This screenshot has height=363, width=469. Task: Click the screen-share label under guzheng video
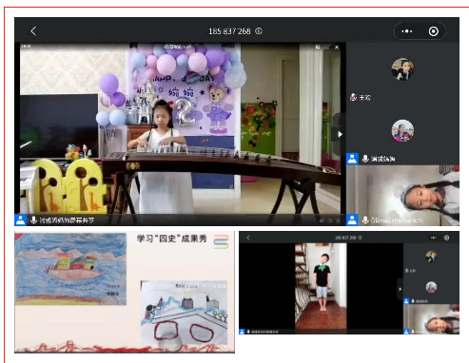click(x=67, y=220)
